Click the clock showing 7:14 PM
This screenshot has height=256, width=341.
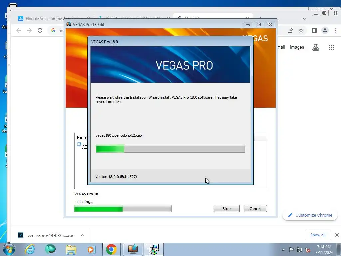[x=324, y=247]
